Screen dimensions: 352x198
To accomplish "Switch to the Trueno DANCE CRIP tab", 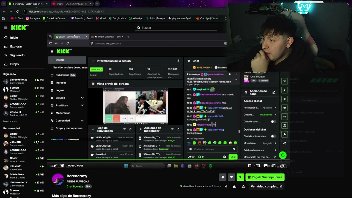I will click(72, 4).
